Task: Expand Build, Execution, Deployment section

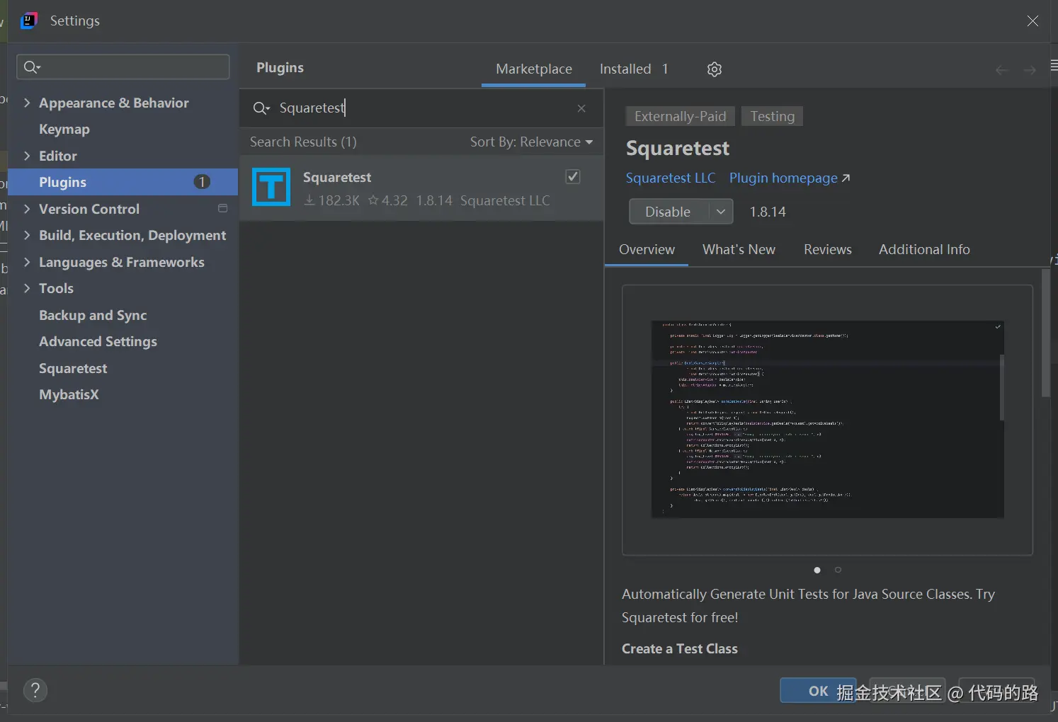Action: (x=27, y=235)
